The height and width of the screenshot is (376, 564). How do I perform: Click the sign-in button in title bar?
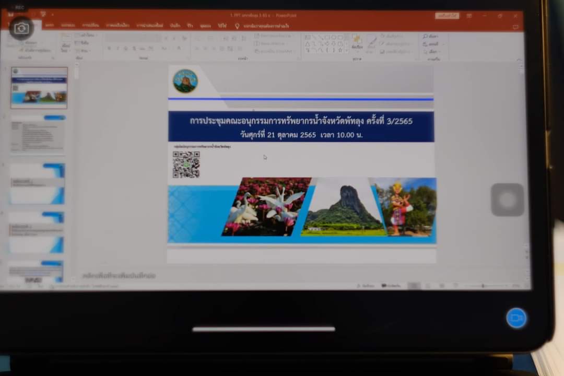coord(447,16)
